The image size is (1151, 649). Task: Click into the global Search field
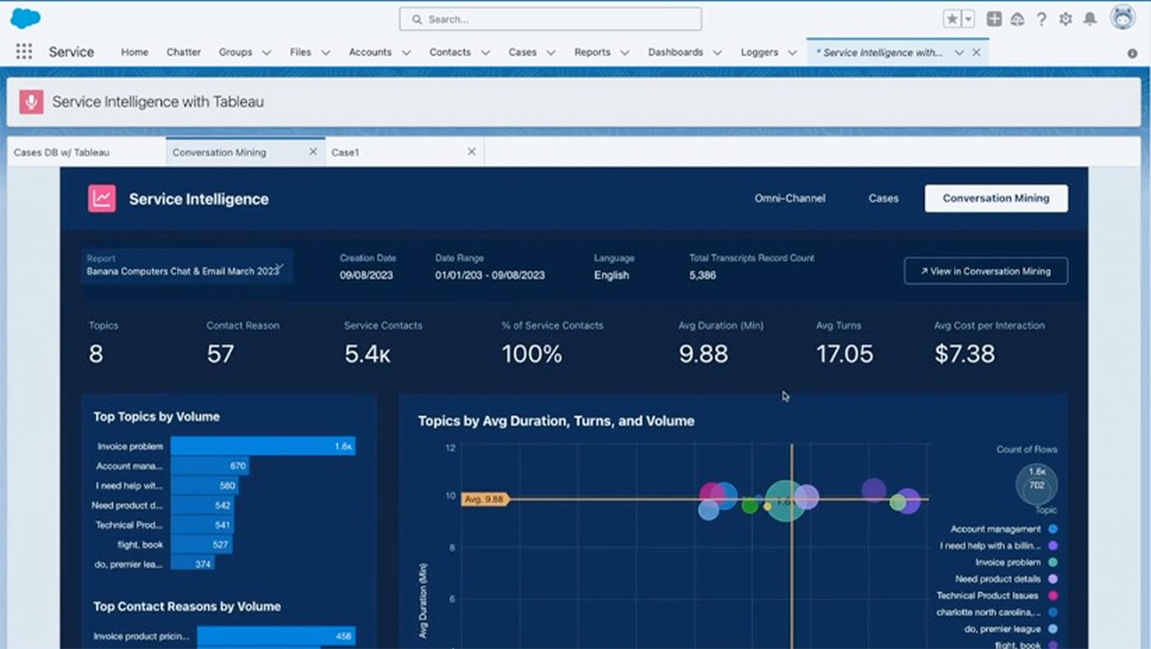pos(551,19)
